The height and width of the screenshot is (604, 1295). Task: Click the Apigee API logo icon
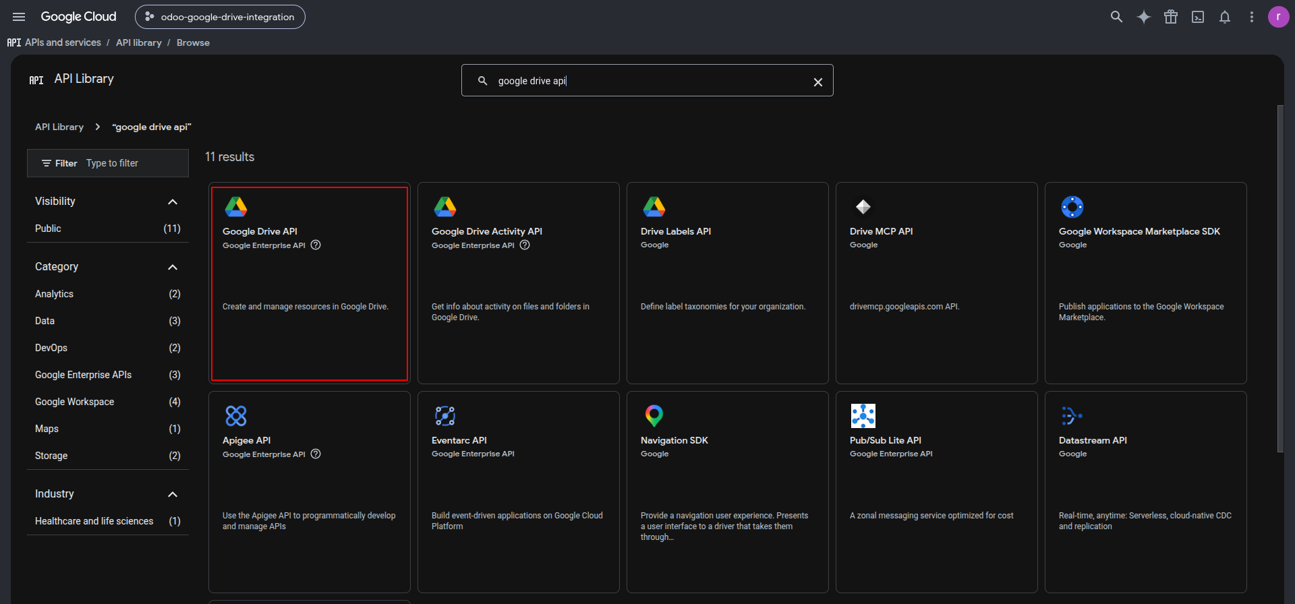click(x=236, y=416)
